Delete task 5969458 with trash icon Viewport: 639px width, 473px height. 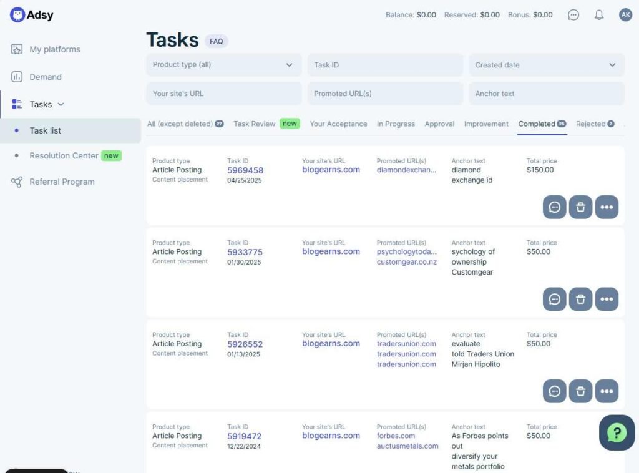tap(580, 207)
